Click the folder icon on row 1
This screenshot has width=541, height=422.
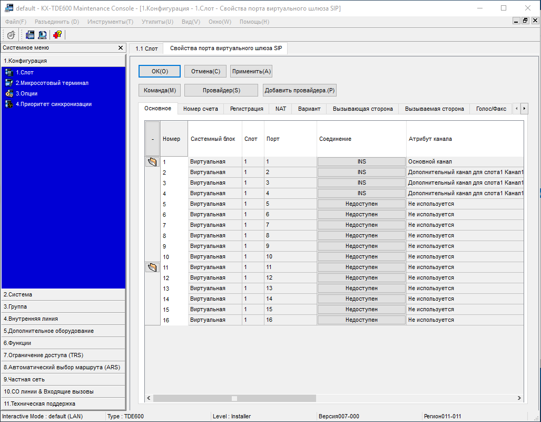coord(152,162)
